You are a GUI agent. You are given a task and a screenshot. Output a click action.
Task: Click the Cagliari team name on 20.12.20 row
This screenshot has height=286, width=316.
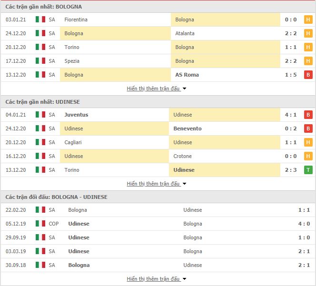click(x=73, y=142)
